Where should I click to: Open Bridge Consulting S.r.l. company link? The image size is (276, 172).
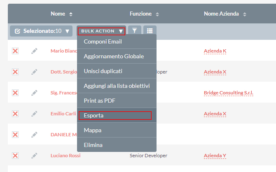(x=228, y=93)
